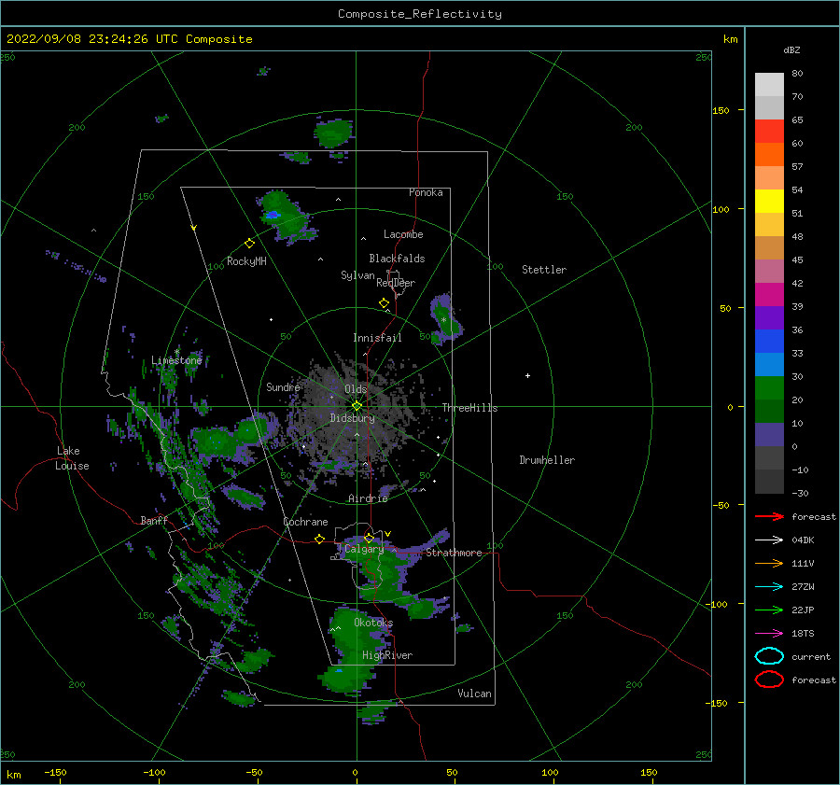Screen dimensions: 840x785
Task: Click the white asterisk above Limestone label
Action: [x=176, y=352]
